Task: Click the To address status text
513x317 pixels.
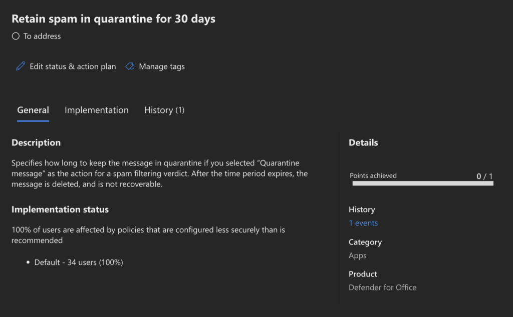Action: pos(42,36)
